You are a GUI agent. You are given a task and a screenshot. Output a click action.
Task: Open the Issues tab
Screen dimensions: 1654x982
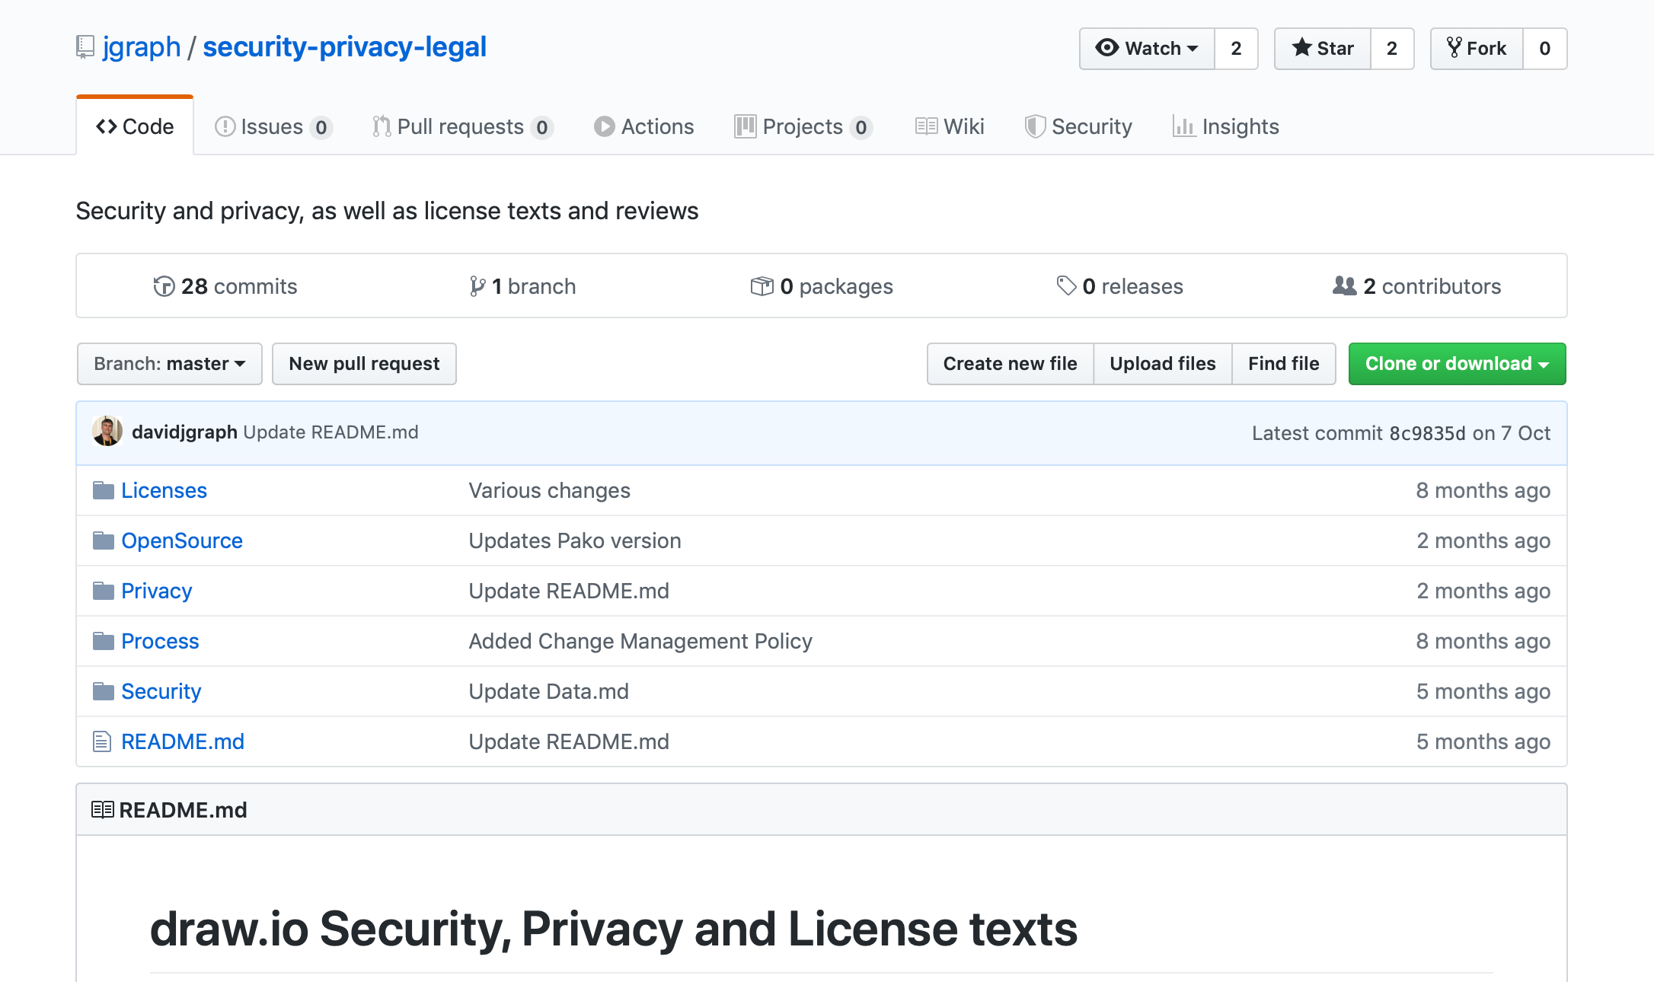point(273,126)
